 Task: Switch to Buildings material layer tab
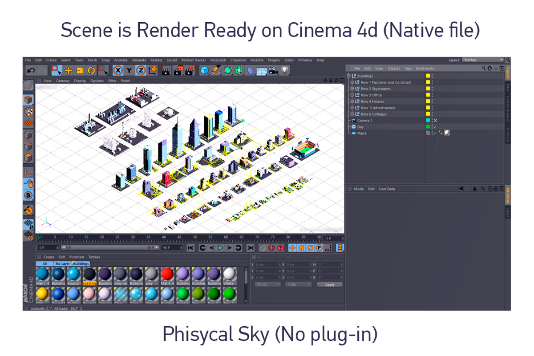81,263
